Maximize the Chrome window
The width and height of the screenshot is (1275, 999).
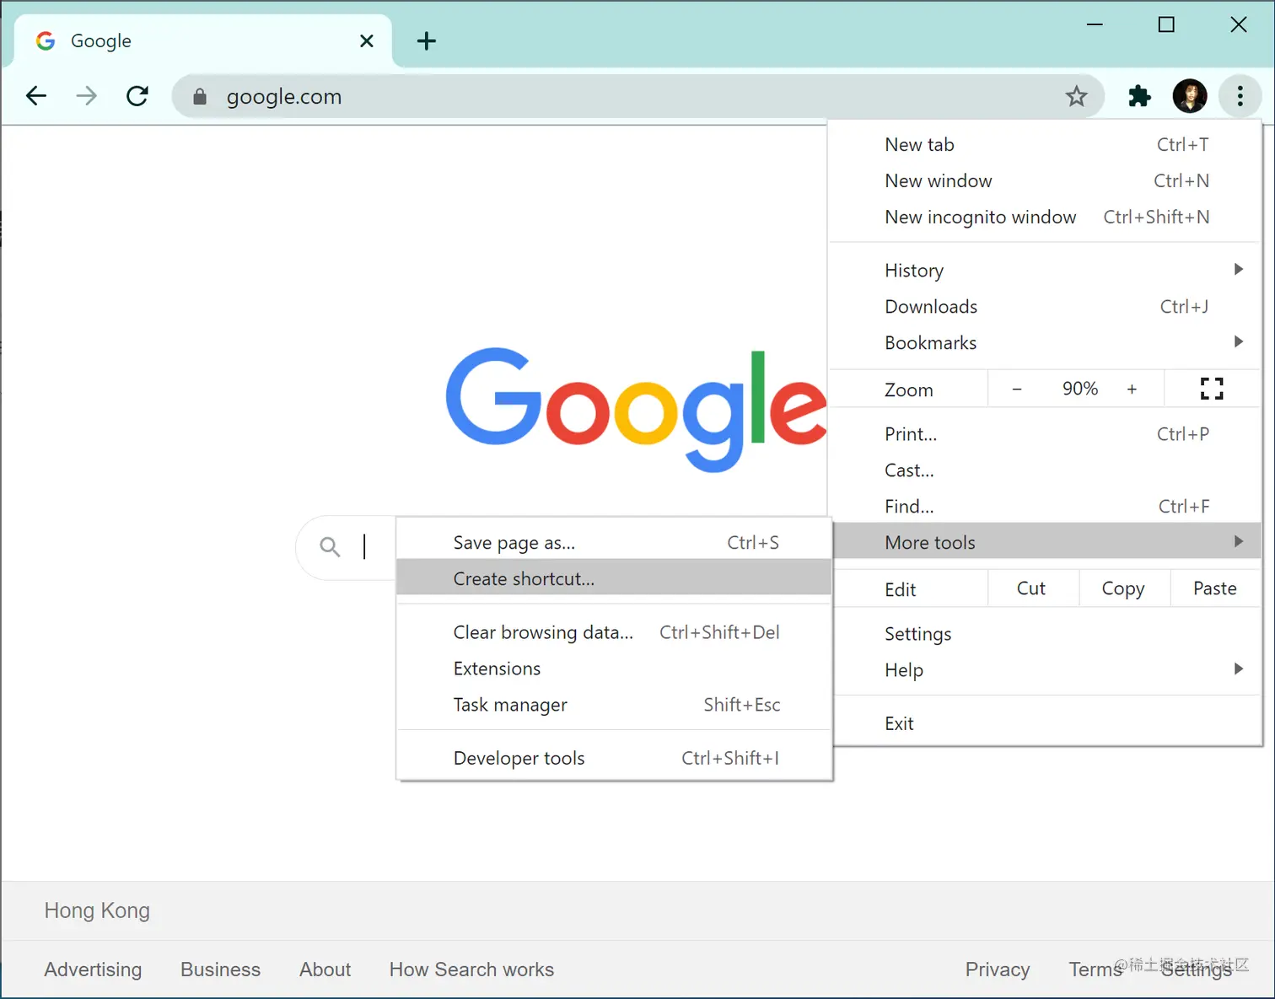[x=1166, y=24]
